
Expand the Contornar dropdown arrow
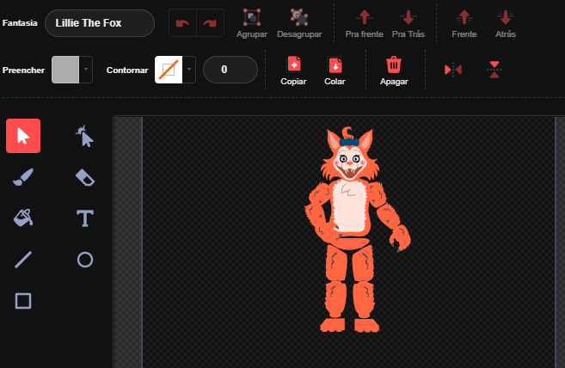189,70
